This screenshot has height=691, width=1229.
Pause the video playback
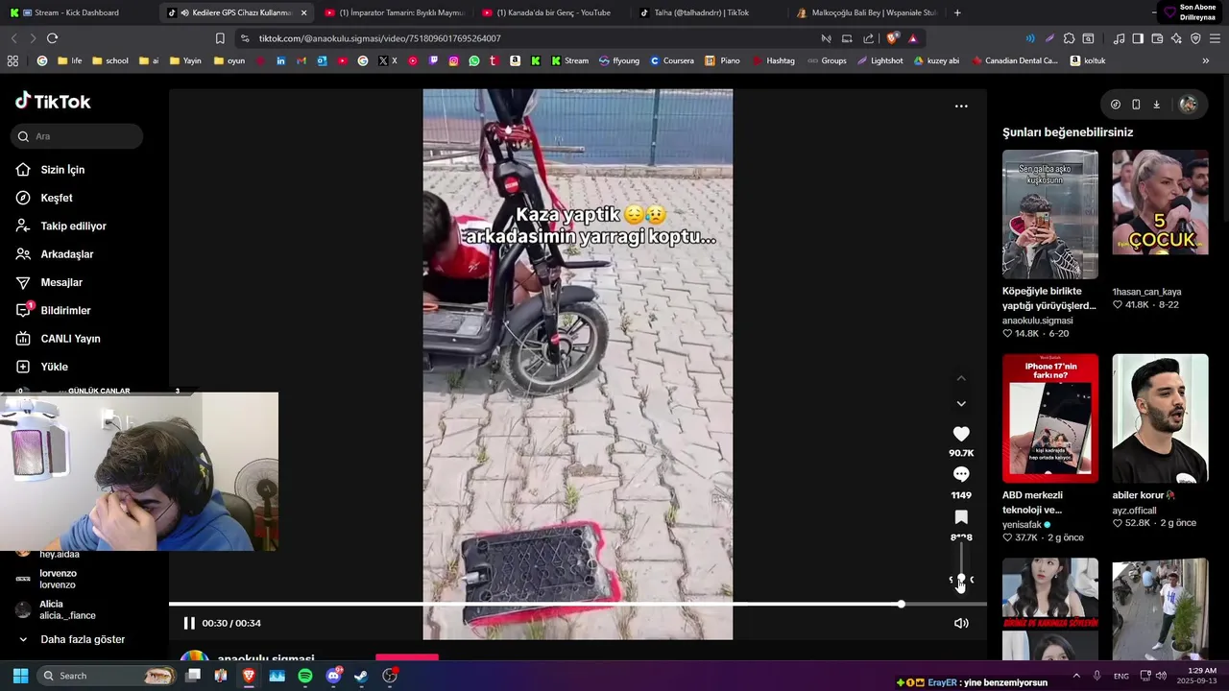pyautogui.click(x=189, y=623)
